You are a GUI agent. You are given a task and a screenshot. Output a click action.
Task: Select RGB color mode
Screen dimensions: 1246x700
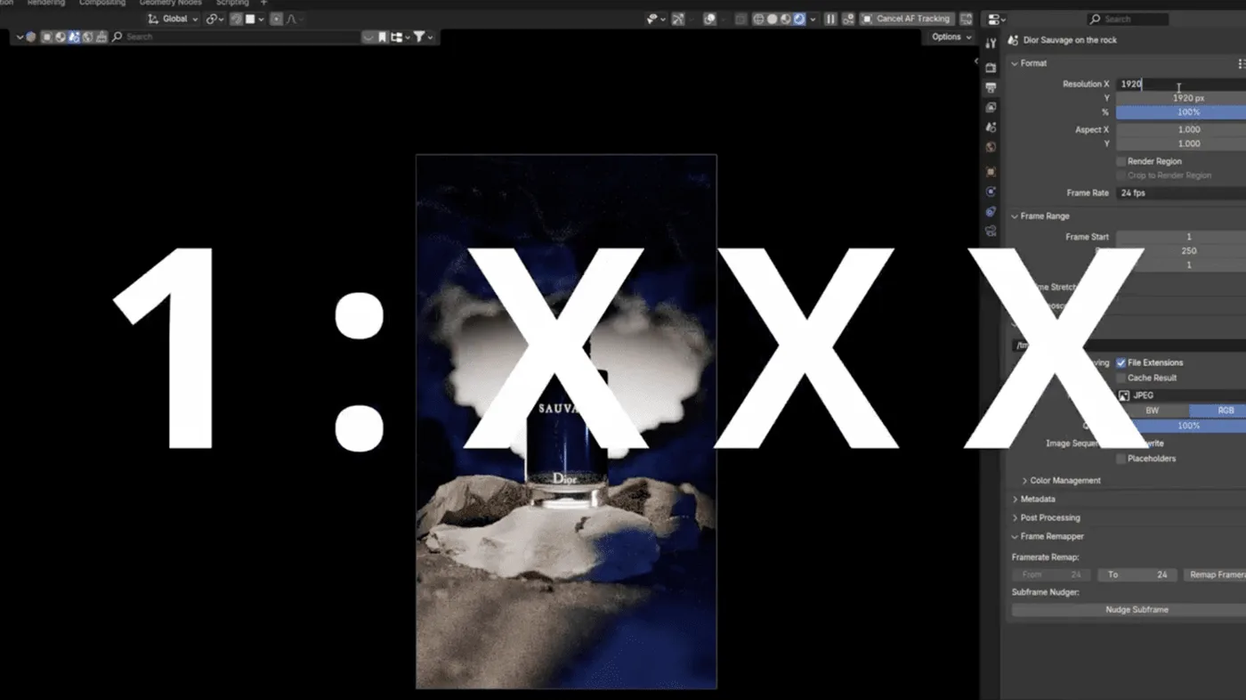tap(1218, 411)
